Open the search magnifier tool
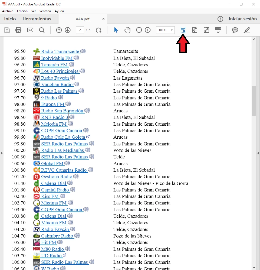The height and width of the screenshot is (270, 260). 42,30
